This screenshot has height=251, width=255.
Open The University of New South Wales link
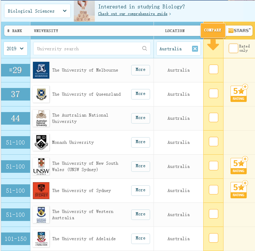85,167
